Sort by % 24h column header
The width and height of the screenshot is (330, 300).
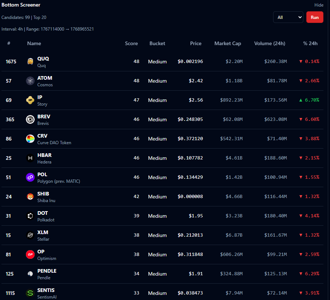pyautogui.click(x=310, y=43)
